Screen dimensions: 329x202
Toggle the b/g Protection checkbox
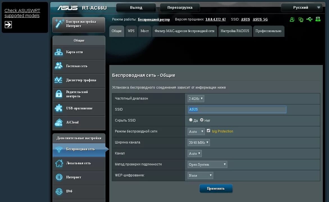point(208,131)
